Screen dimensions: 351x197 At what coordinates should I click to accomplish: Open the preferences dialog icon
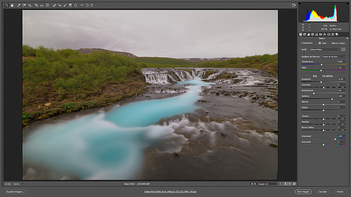click(x=82, y=5)
